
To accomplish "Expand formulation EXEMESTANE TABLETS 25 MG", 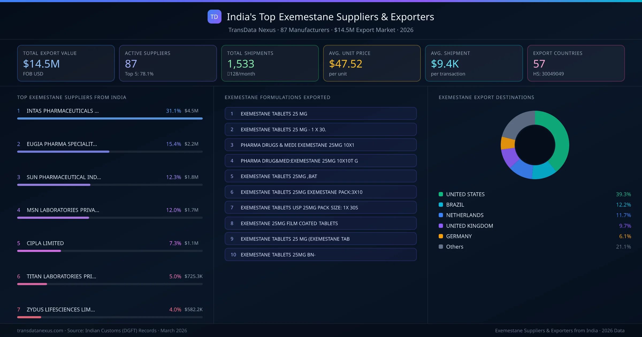I will pos(320,113).
